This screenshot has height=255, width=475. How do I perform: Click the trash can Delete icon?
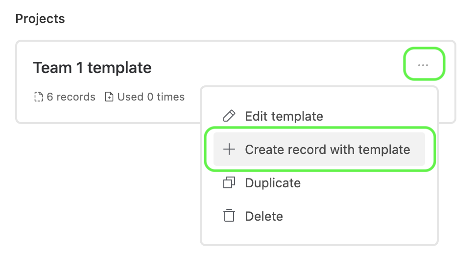point(229,216)
